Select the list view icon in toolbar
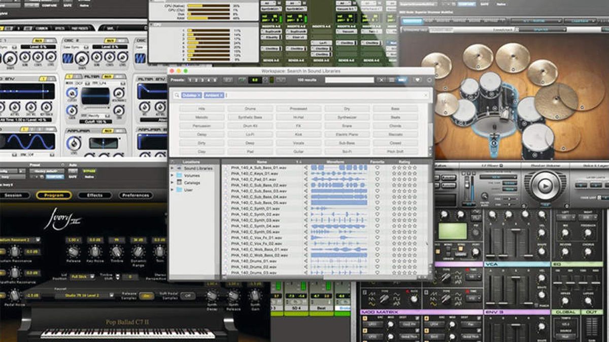The width and height of the screenshot is (609, 342). tap(391, 80)
